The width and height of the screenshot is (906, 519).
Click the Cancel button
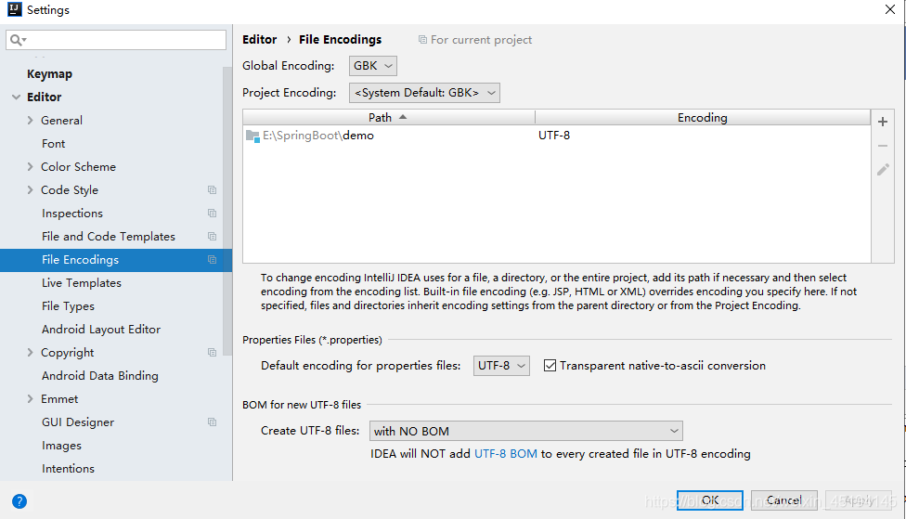pos(784,500)
